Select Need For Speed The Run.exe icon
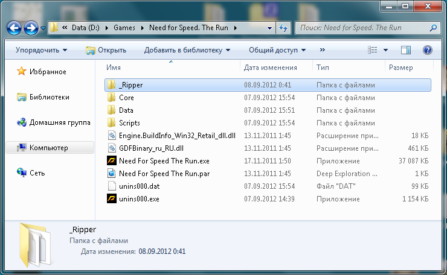The image size is (447, 275). point(112,161)
